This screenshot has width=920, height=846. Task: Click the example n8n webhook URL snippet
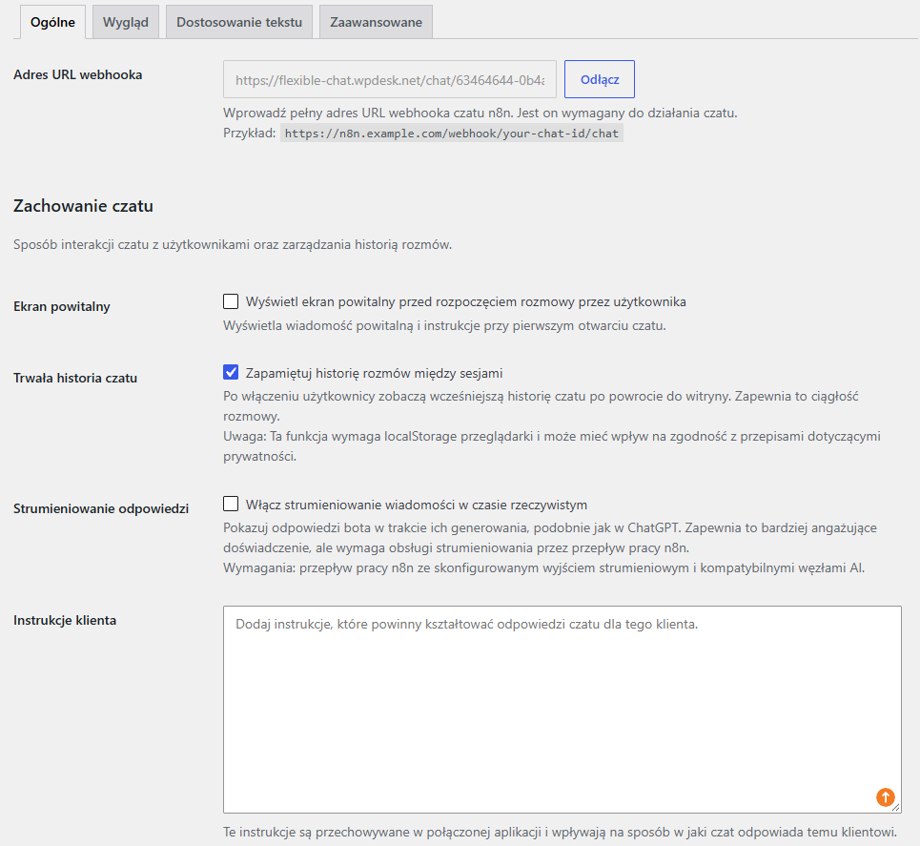click(451, 134)
